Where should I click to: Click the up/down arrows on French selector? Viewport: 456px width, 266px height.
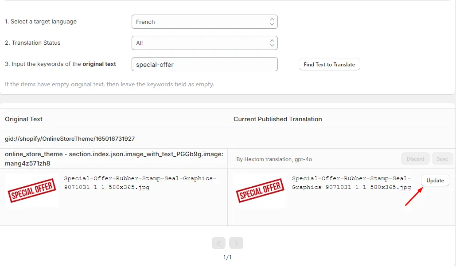272,22
